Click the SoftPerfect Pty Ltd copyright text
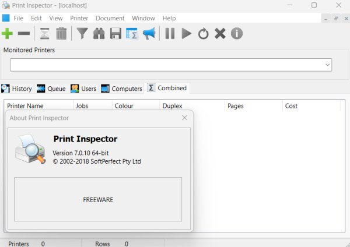This screenshot has height=247, width=350. [x=97, y=161]
